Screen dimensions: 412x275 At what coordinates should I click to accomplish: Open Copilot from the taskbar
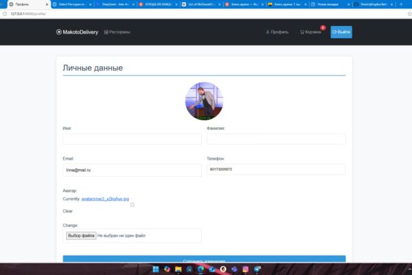pyautogui.click(x=167, y=269)
